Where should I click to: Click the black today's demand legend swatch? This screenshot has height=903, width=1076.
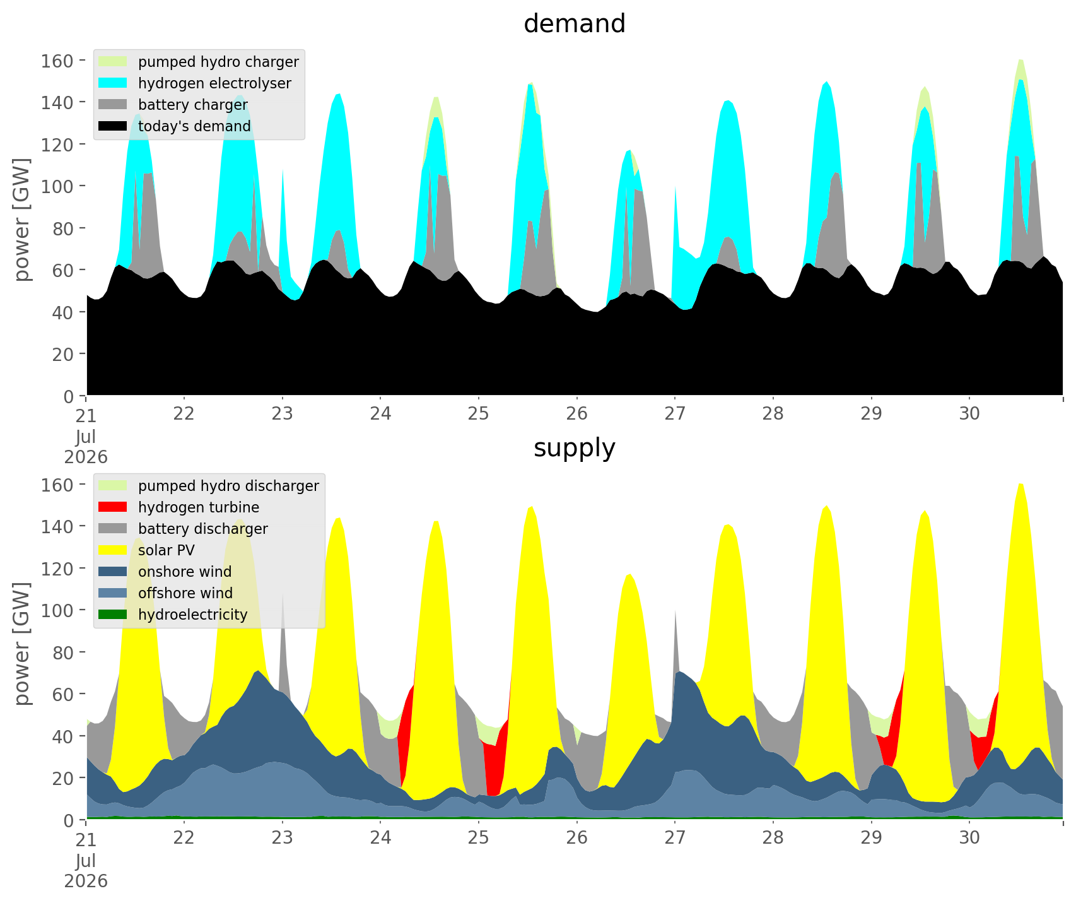point(113,126)
